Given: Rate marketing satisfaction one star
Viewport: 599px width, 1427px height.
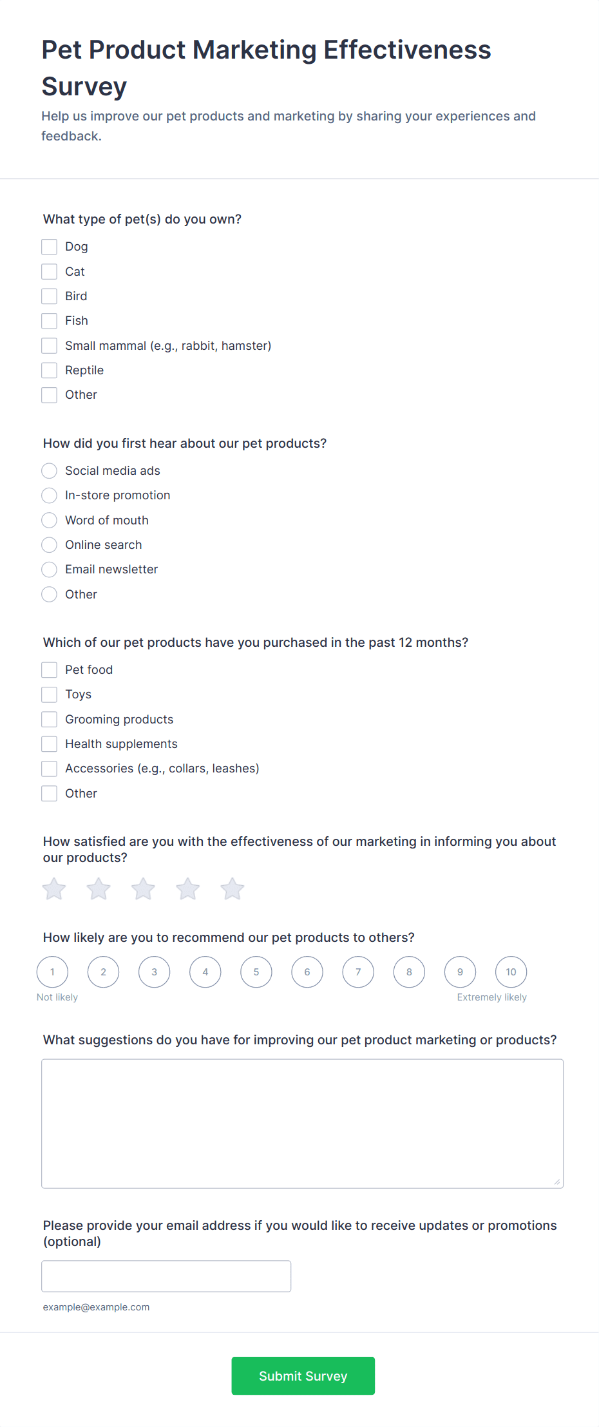Looking at the screenshot, I should (x=54, y=889).
